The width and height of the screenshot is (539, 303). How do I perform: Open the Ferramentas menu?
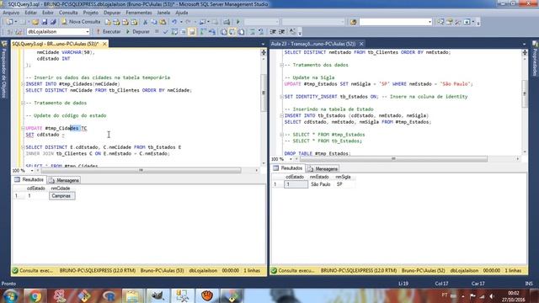[x=138, y=13]
